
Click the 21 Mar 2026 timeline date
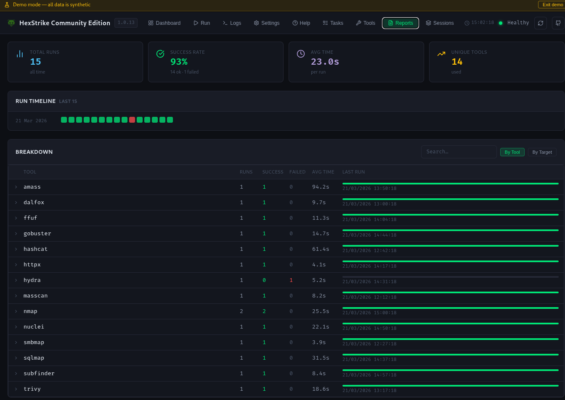31,121
